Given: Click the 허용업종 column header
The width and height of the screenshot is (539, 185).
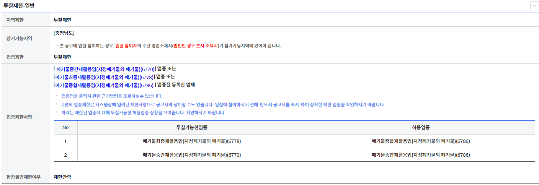Looking at the screenshot, I should [420, 127].
